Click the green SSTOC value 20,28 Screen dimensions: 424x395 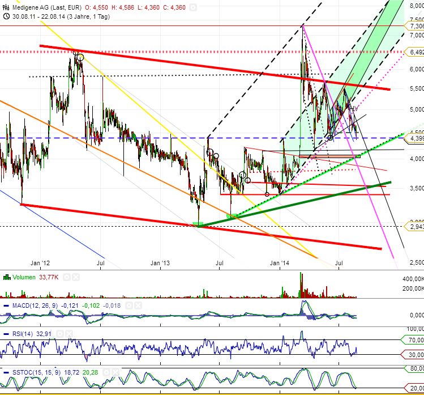coord(91,372)
